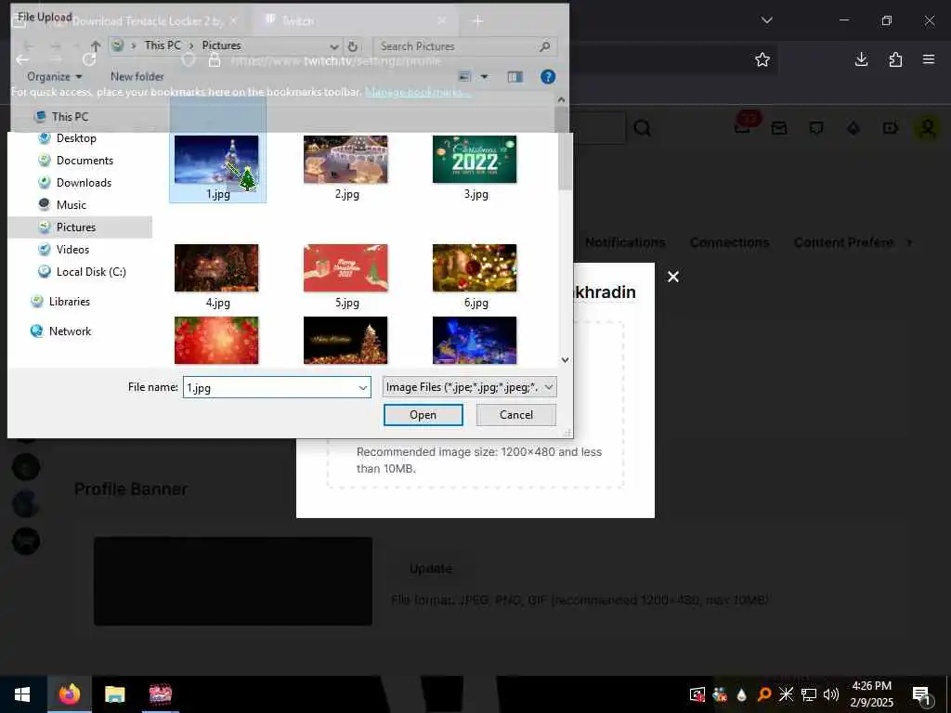The height and width of the screenshot is (713, 951).
Task: Click the Search Pictures field
Action: (464, 46)
